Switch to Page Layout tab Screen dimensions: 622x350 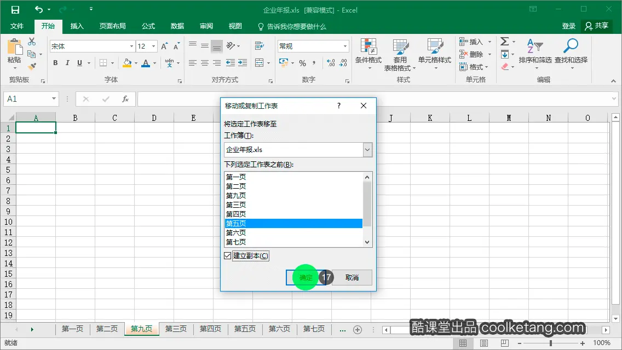113,26
